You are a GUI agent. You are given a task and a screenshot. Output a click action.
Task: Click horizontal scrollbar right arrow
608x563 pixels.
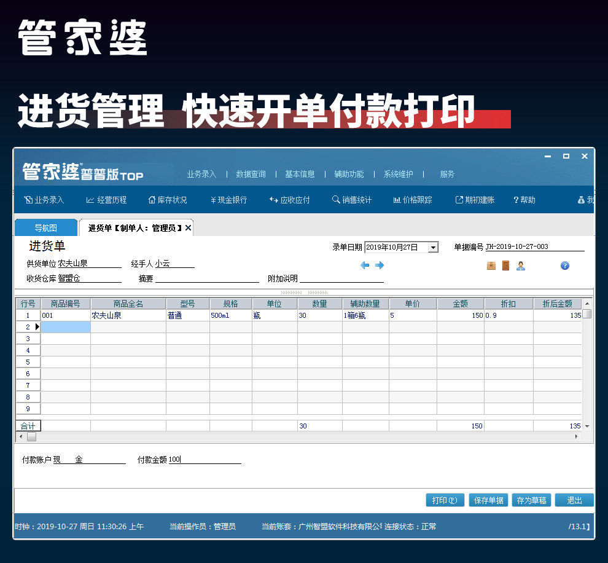(x=577, y=437)
